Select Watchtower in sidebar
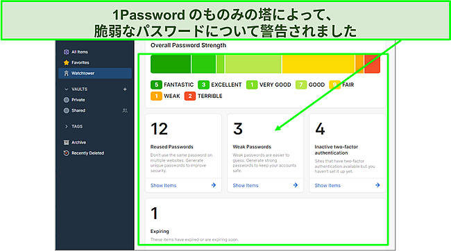451x251 pixels. point(95,73)
